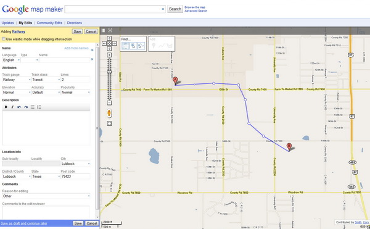370x229 pixels.
Task: Click Save as draft and continue later
Action: pos(24,223)
